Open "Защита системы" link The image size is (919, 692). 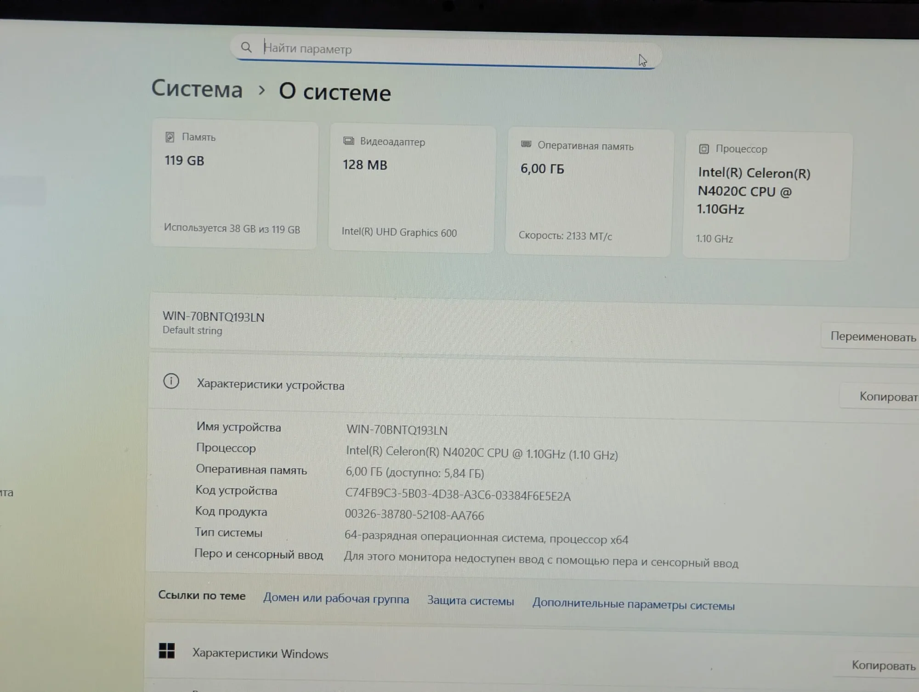click(471, 601)
